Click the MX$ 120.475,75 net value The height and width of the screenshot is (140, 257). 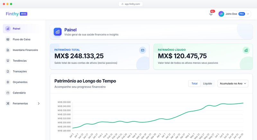point(182,56)
